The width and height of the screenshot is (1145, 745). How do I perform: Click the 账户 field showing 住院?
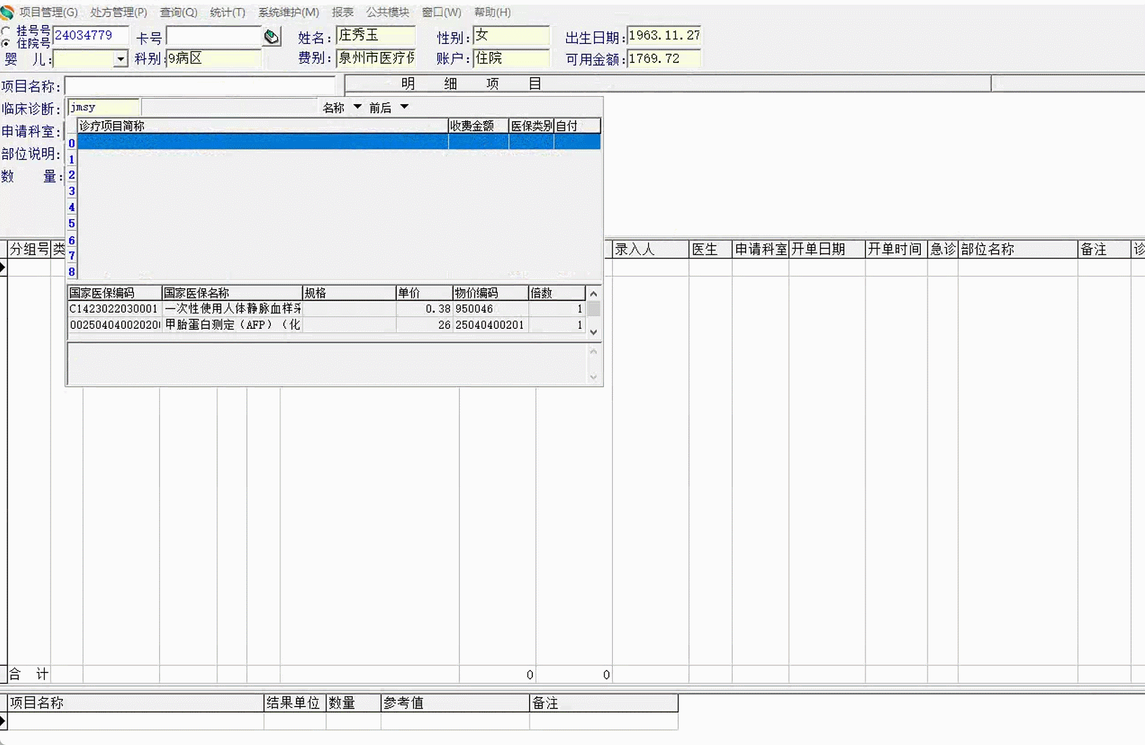[x=511, y=58]
